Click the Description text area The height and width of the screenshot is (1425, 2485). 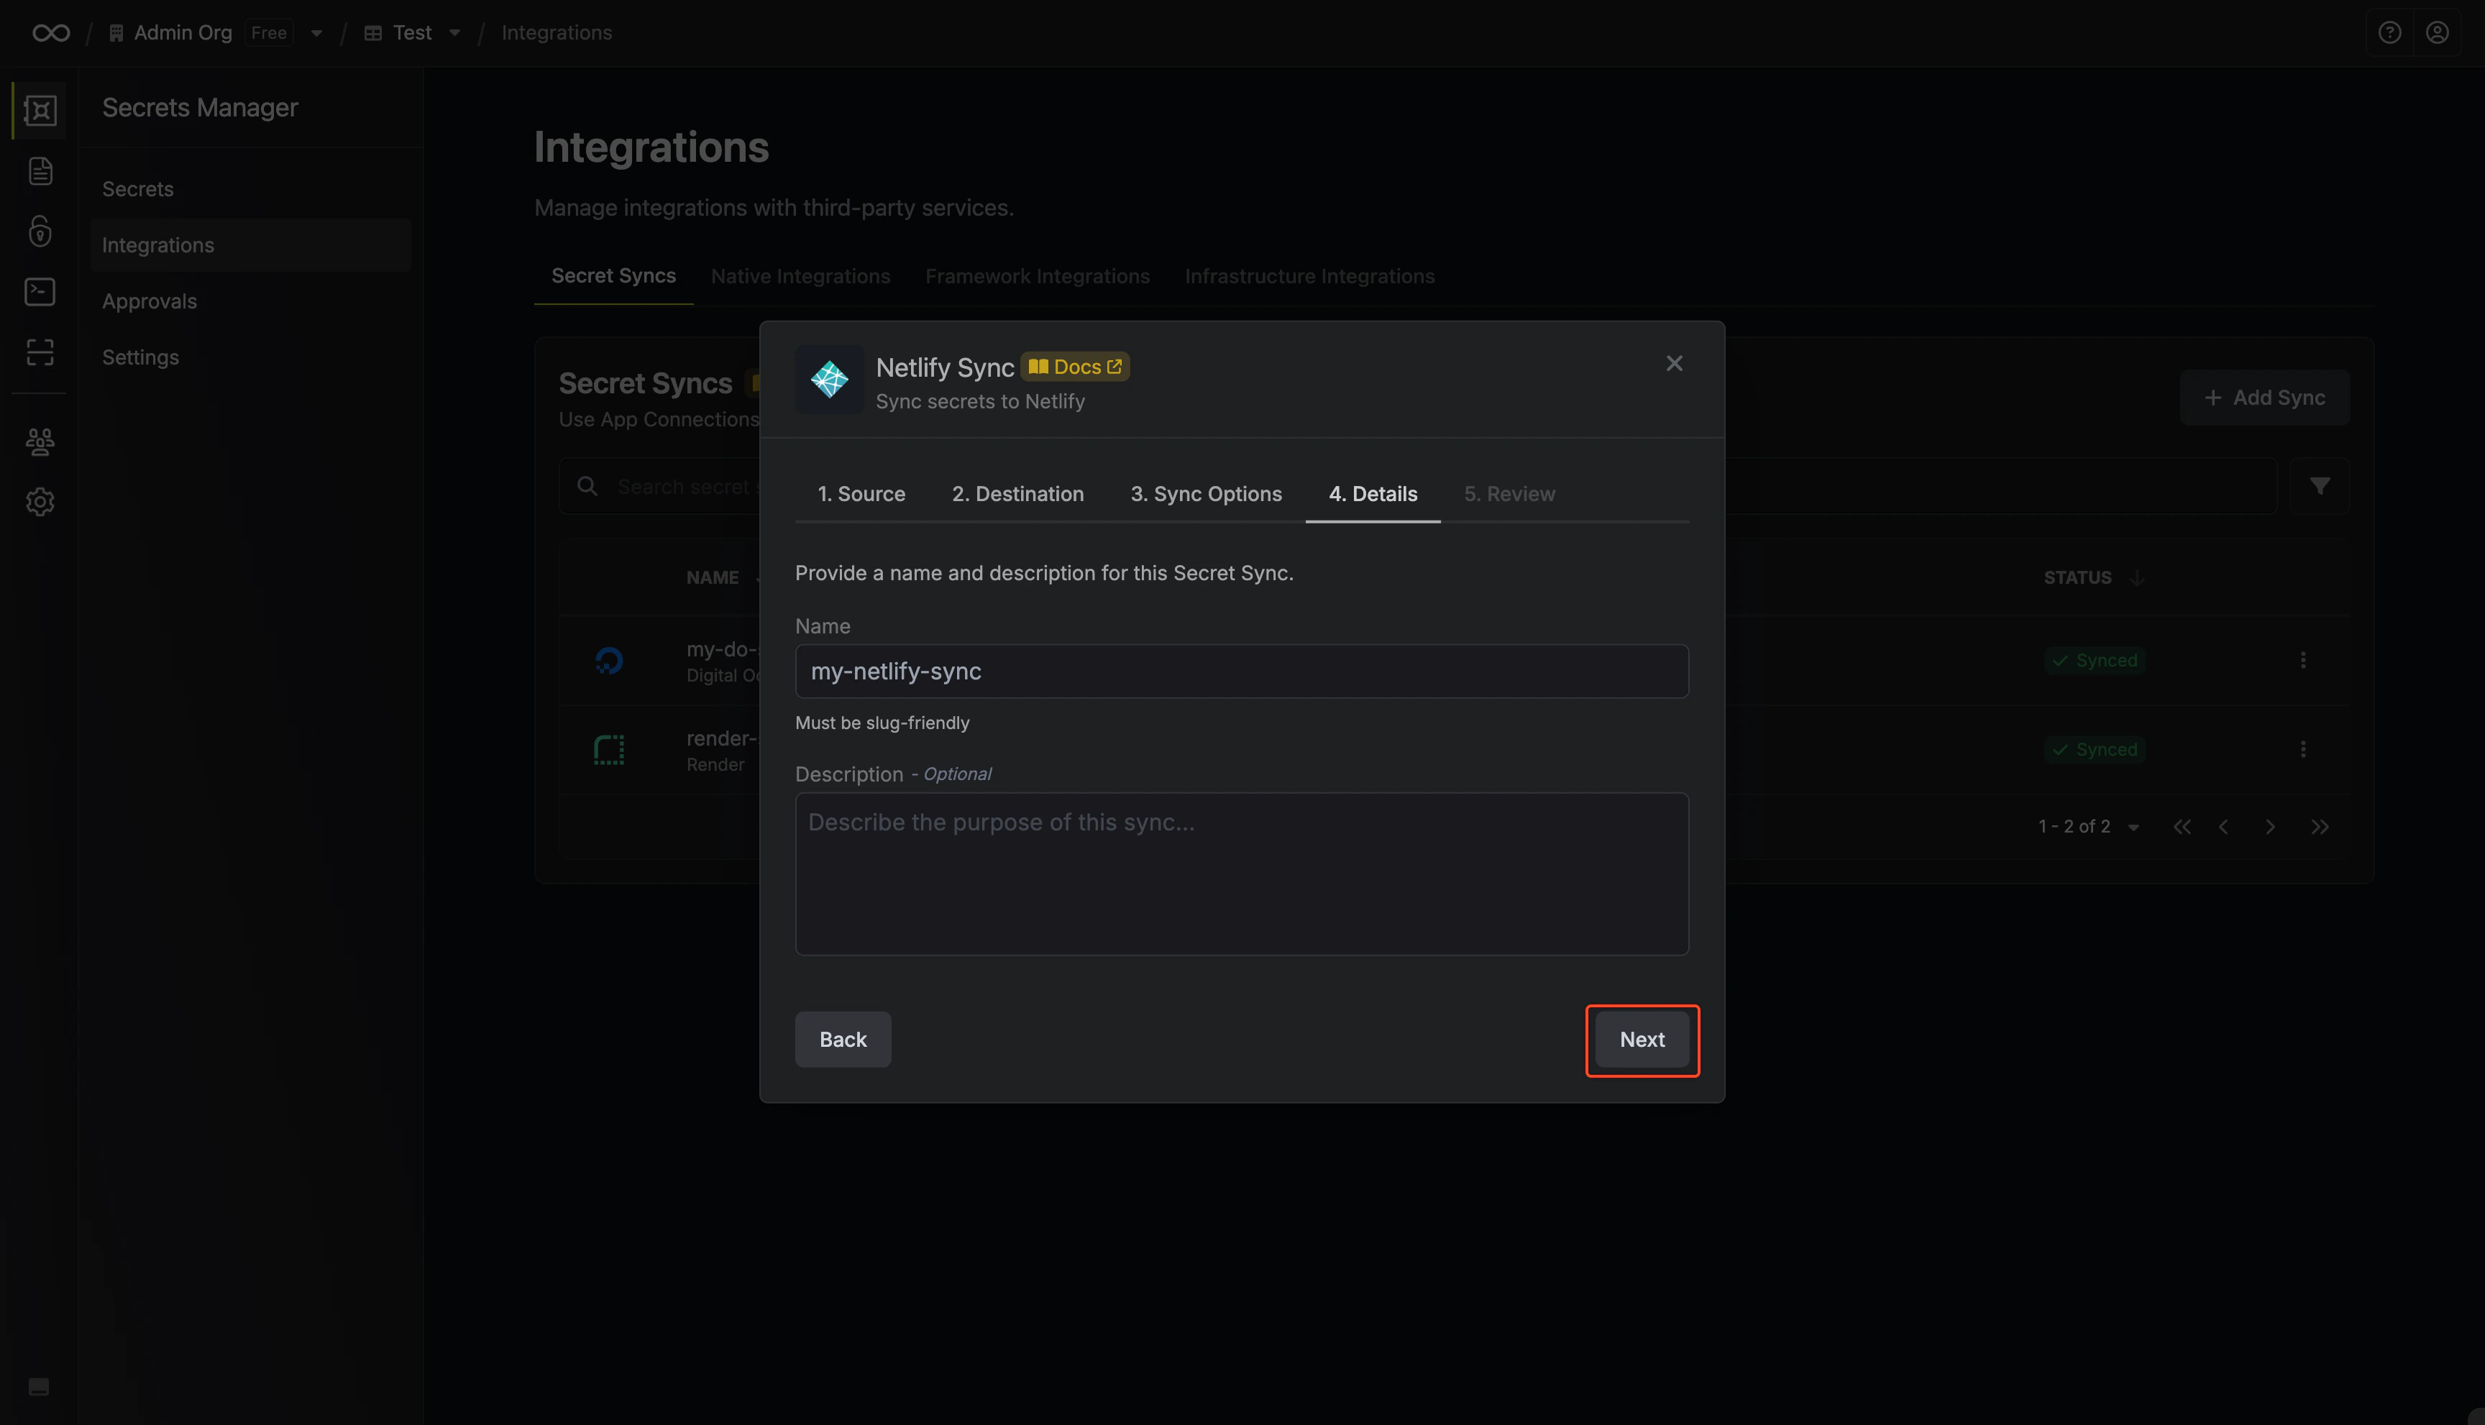1242,874
